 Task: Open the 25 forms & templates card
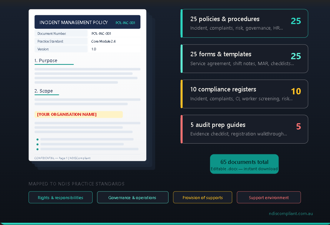(x=244, y=59)
